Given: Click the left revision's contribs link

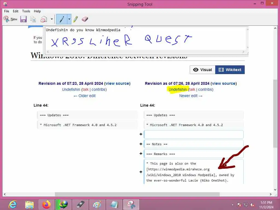Looking at the screenshot, I should (x=98, y=89).
